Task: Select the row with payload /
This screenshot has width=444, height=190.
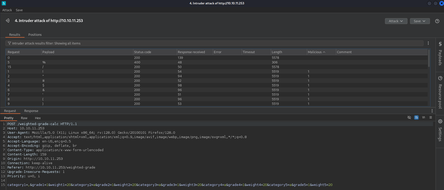Action: point(217,67)
